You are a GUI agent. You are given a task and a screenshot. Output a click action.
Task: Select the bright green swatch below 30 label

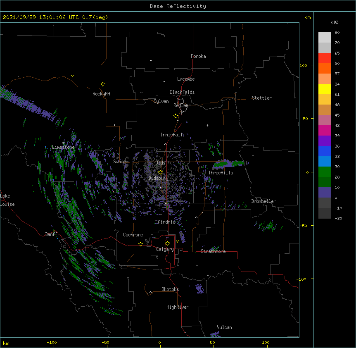tap(325, 172)
